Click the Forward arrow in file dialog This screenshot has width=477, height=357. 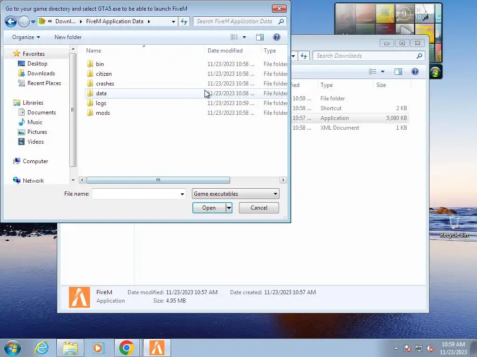pos(24,21)
